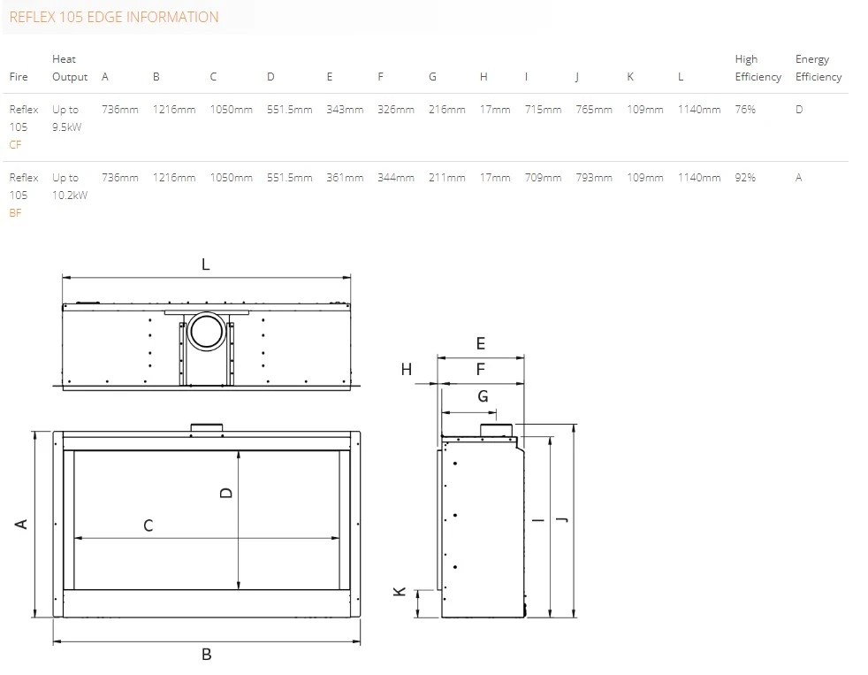Click the Energy Efficiency rating D
The image size is (868, 675).
(798, 110)
